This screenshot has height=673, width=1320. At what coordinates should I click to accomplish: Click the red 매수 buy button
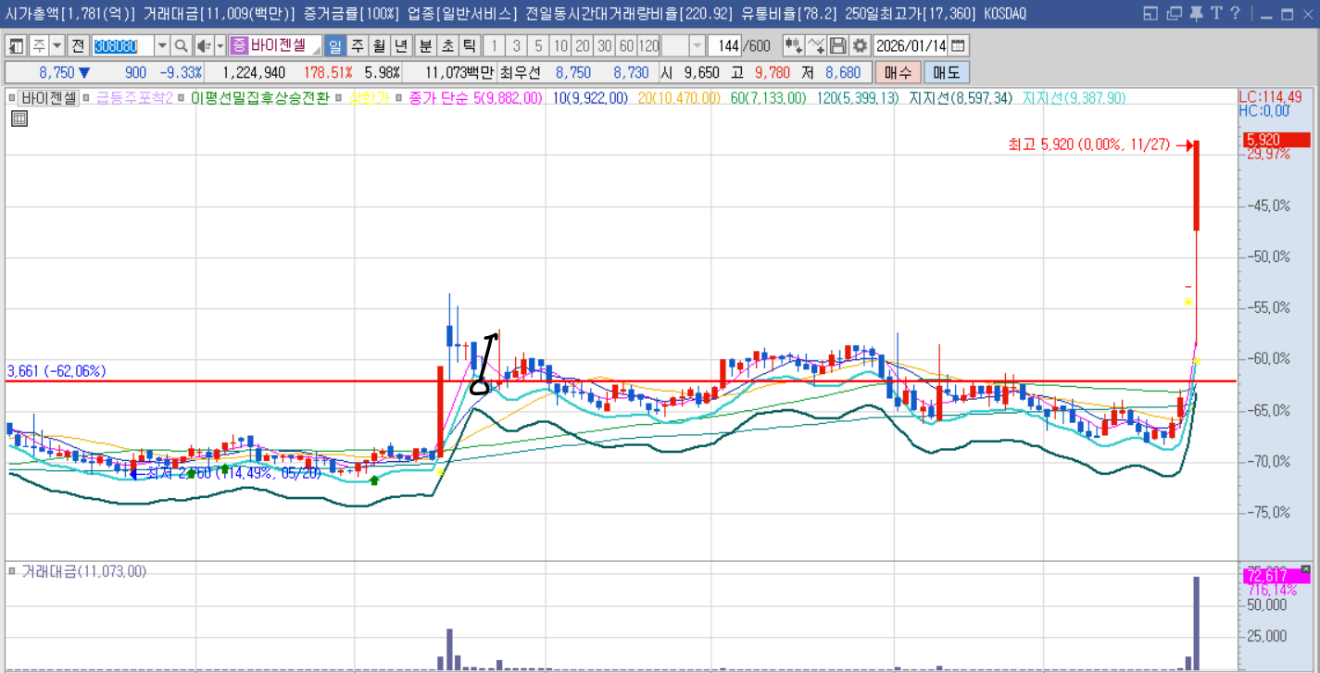(x=898, y=72)
